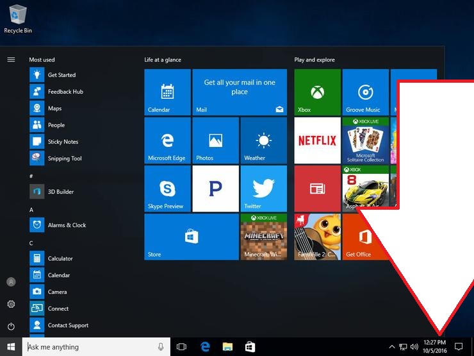The width and height of the screenshot is (474, 356).
Task: Open Settings gear in Start menu
Action: click(11, 304)
